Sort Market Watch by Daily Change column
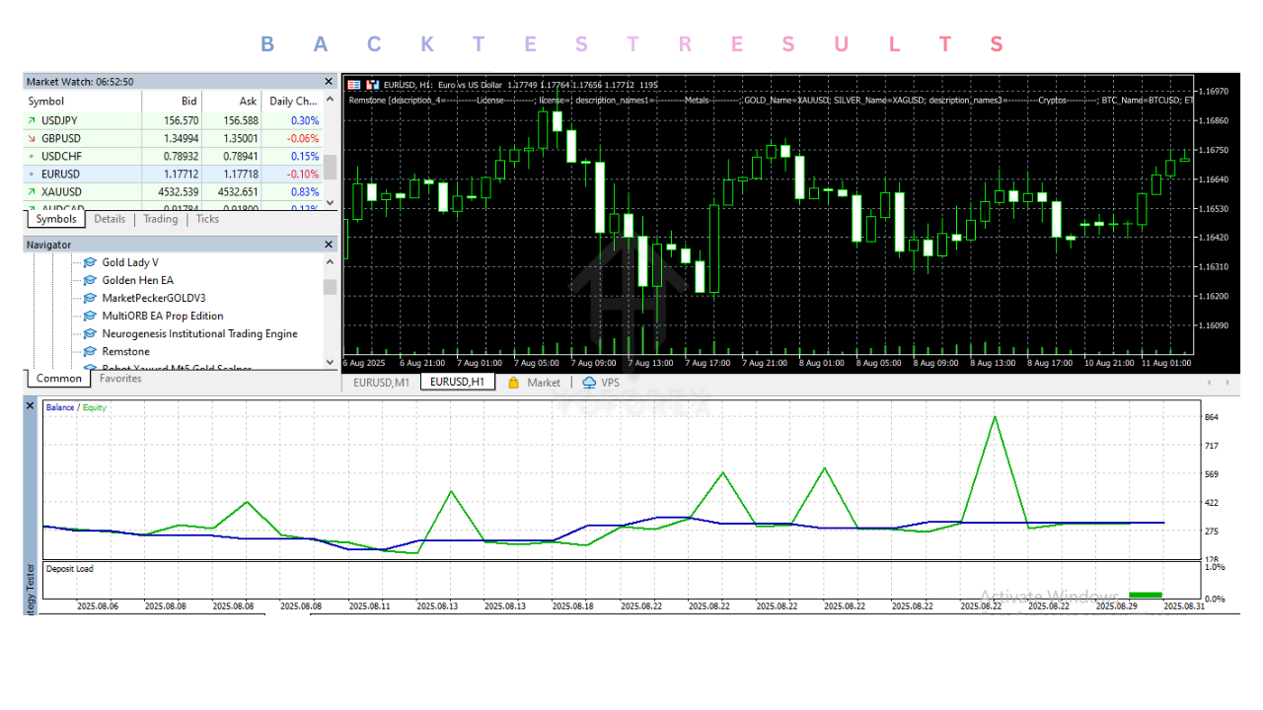The height and width of the screenshot is (710, 1263). tap(293, 101)
